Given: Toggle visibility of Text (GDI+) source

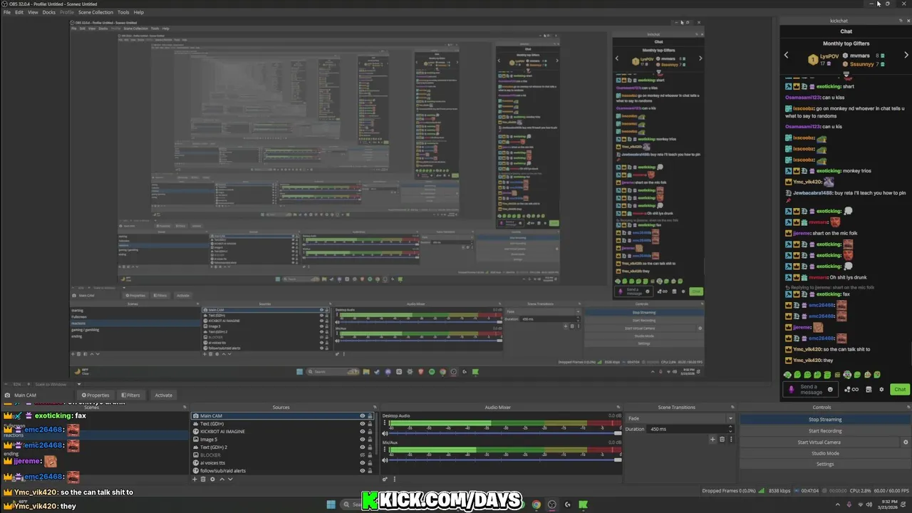Looking at the screenshot, I should 363,424.
